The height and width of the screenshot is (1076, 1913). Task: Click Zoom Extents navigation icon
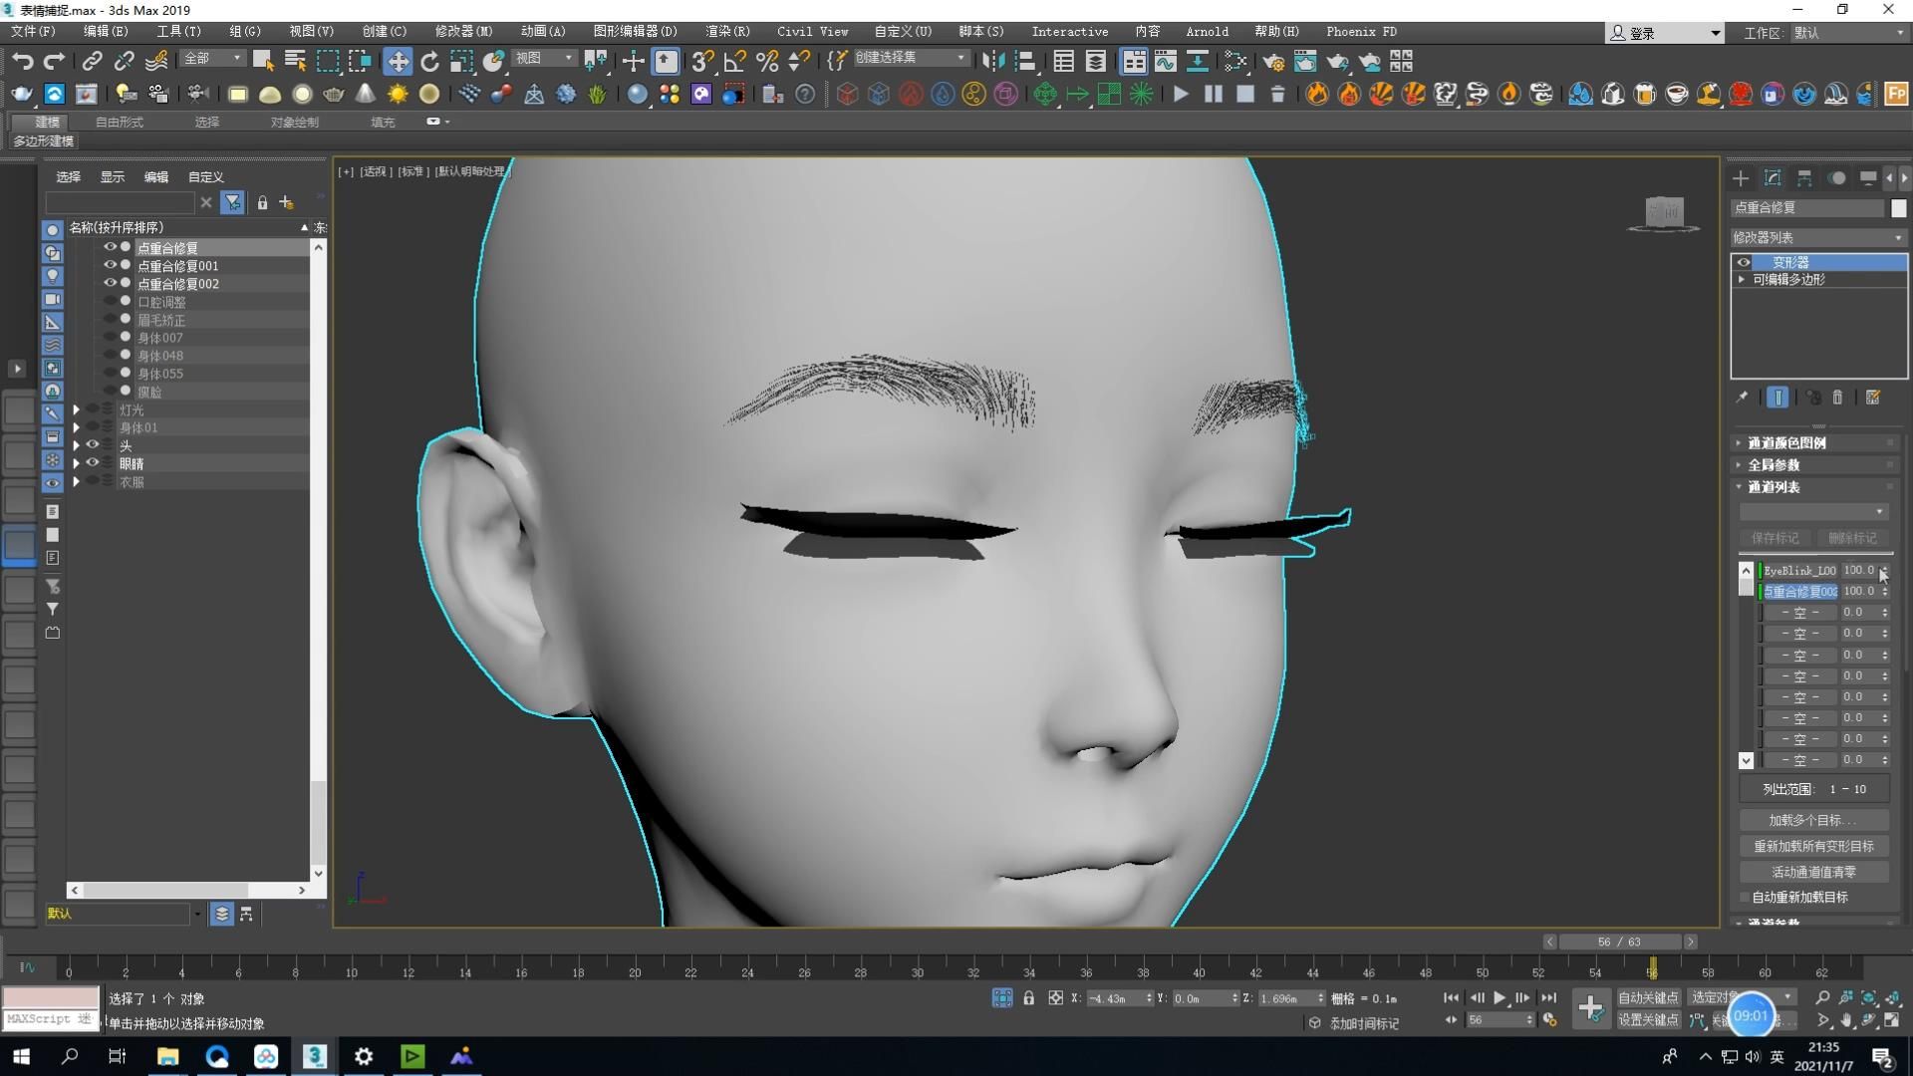(x=1869, y=998)
